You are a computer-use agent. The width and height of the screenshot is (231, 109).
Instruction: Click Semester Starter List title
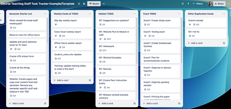coord(21,14)
